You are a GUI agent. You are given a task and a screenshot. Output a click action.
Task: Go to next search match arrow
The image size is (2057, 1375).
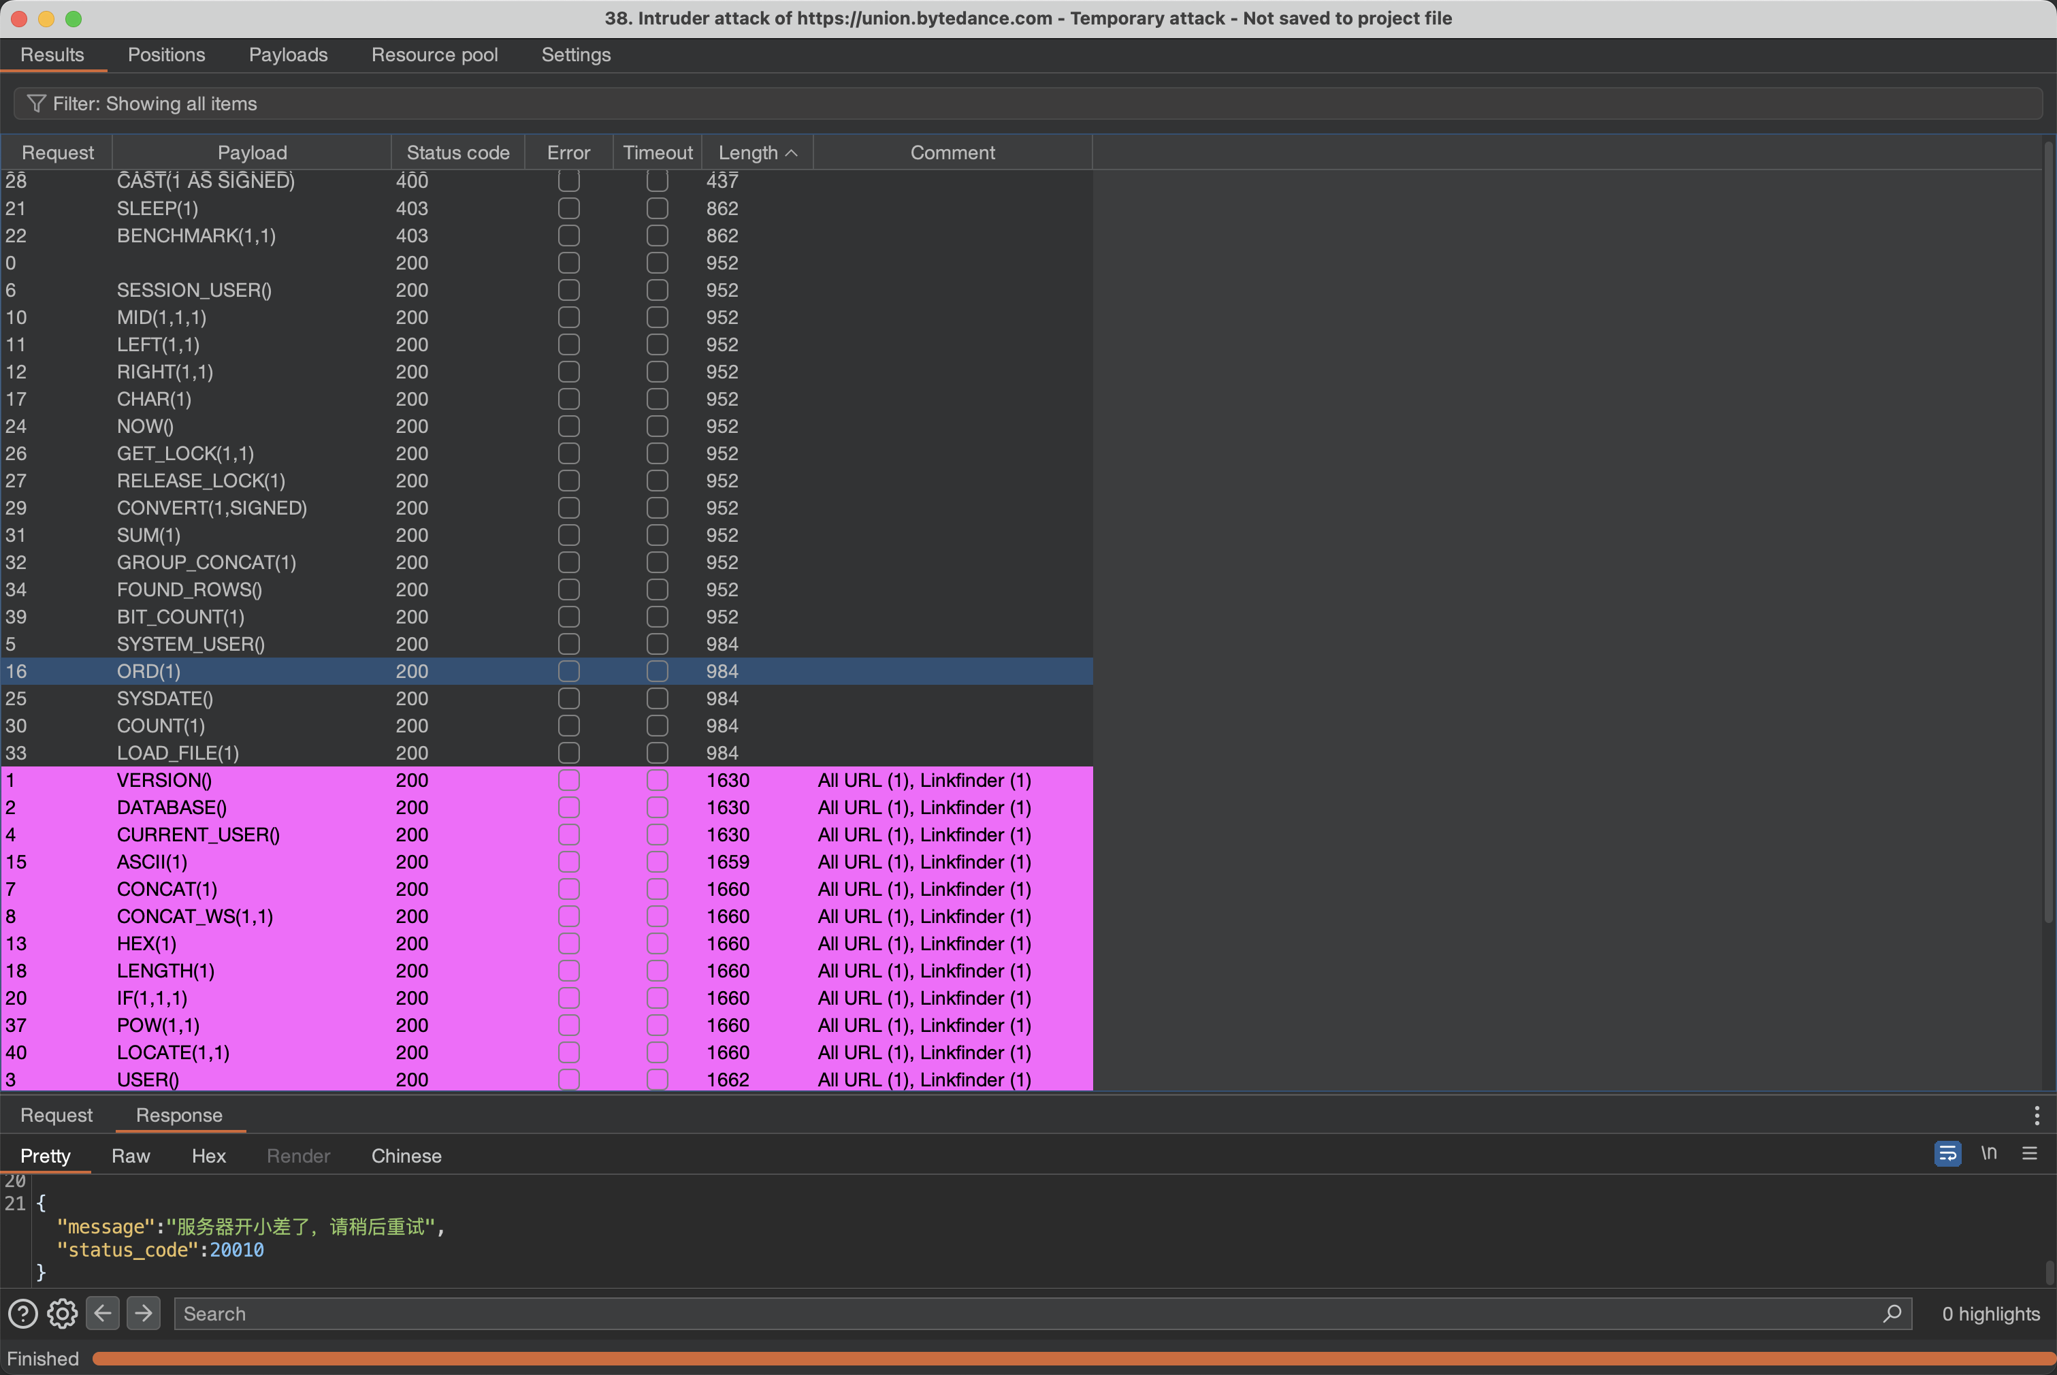[x=144, y=1314]
